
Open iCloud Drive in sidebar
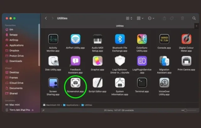click(x=16, y=83)
